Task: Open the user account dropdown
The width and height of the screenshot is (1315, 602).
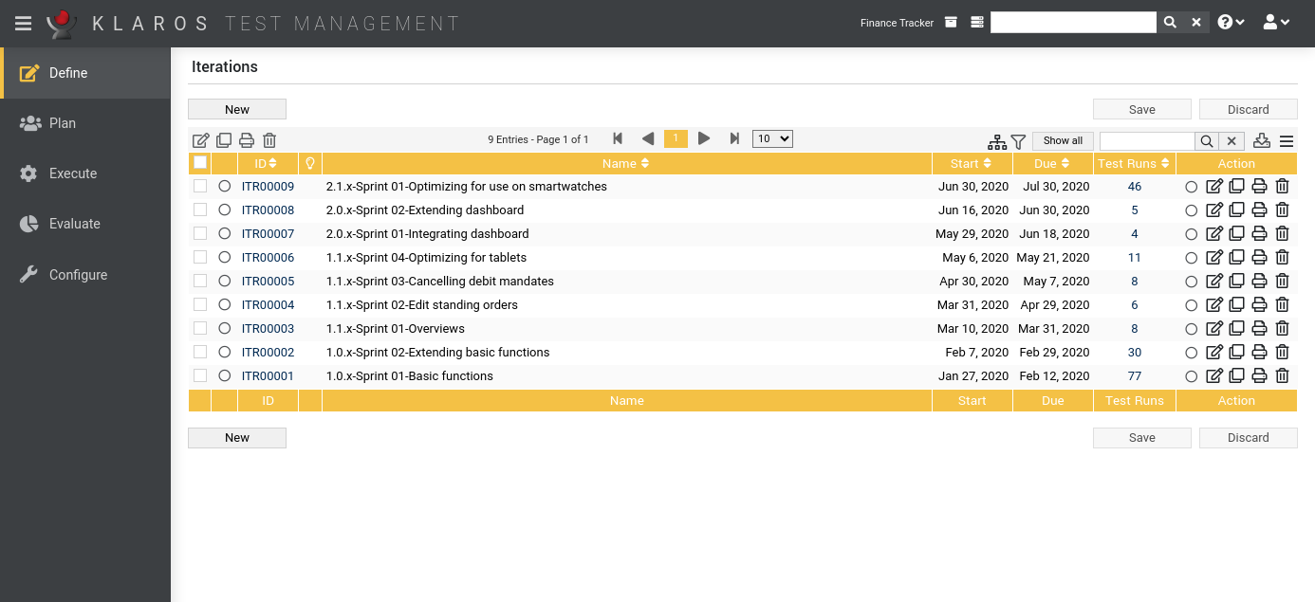Action: [x=1276, y=23]
